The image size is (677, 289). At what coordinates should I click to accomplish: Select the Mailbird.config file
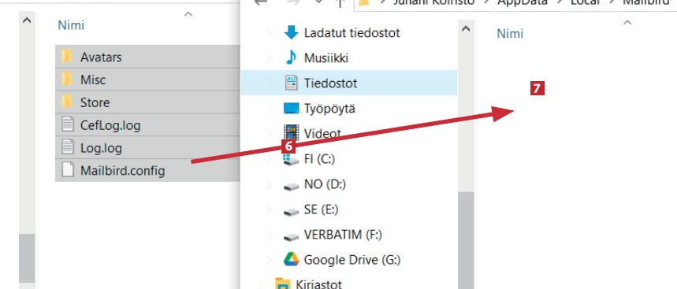pyautogui.click(x=147, y=170)
